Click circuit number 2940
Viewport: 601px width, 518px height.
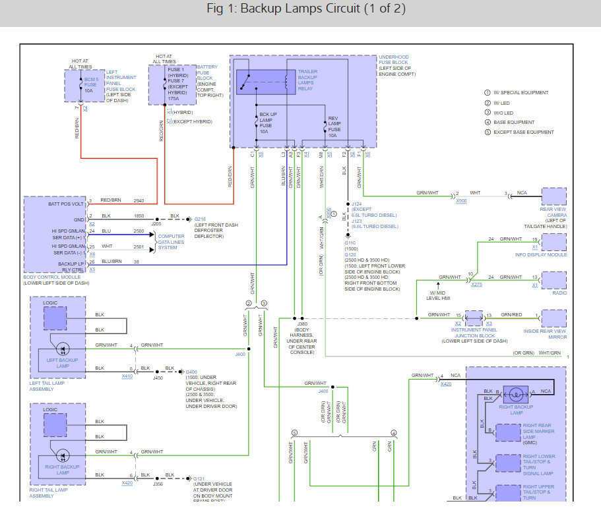pos(139,200)
